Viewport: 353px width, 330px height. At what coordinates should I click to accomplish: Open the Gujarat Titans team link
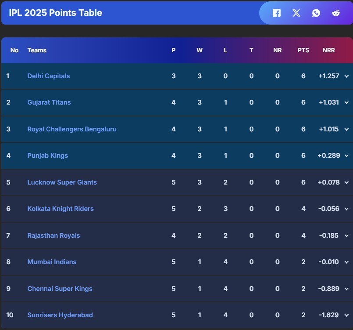click(x=49, y=102)
